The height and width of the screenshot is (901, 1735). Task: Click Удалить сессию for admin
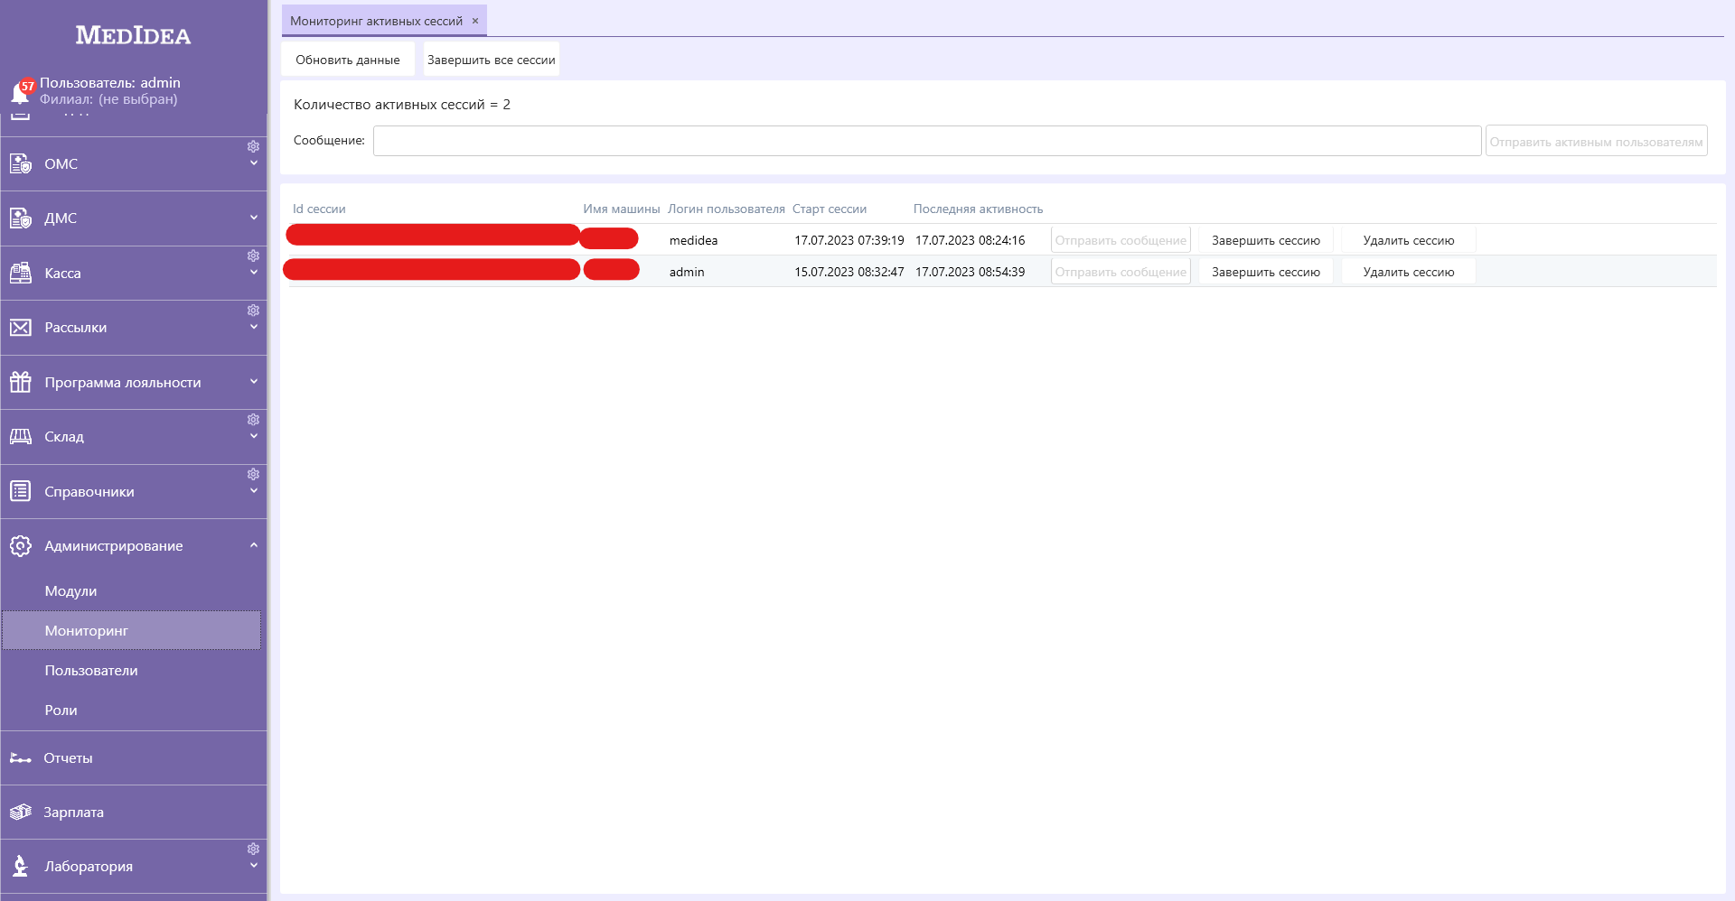1409,272
